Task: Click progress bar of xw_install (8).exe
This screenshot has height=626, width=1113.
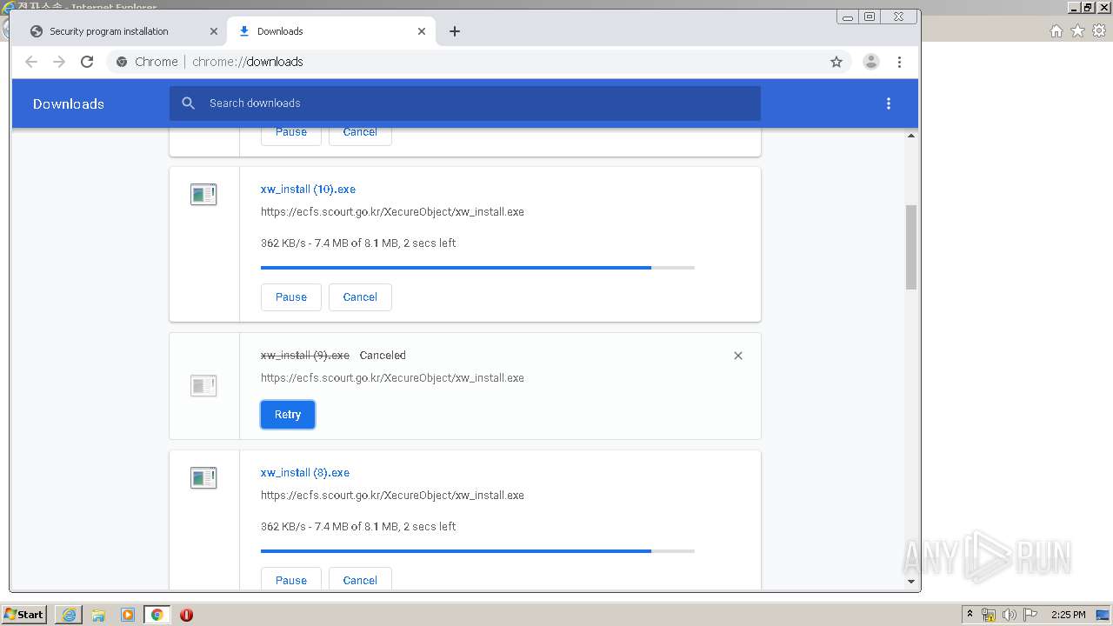Action: 477,551
